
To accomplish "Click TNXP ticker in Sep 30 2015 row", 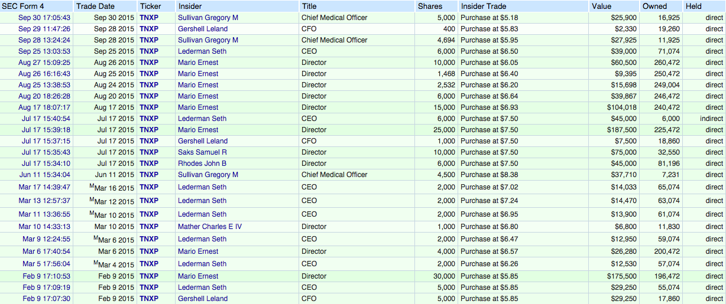I will (x=149, y=18).
